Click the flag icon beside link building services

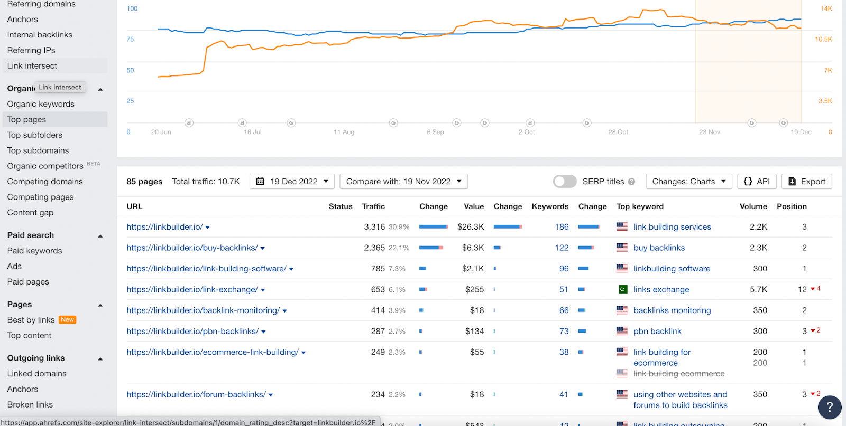pos(622,227)
